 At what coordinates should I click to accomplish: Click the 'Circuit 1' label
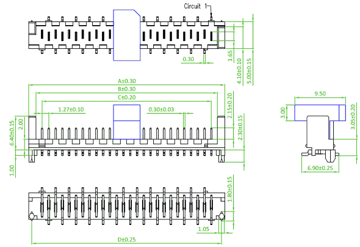pyautogui.click(x=195, y=6)
